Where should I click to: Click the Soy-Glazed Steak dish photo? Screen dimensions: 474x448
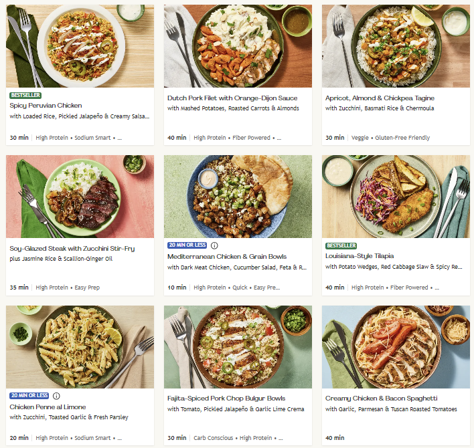(80, 197)
